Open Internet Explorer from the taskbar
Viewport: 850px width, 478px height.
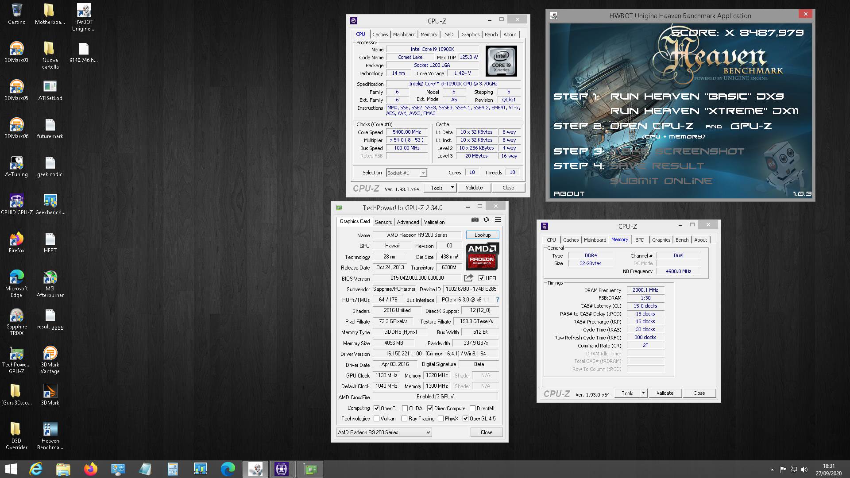coord(35,469)
